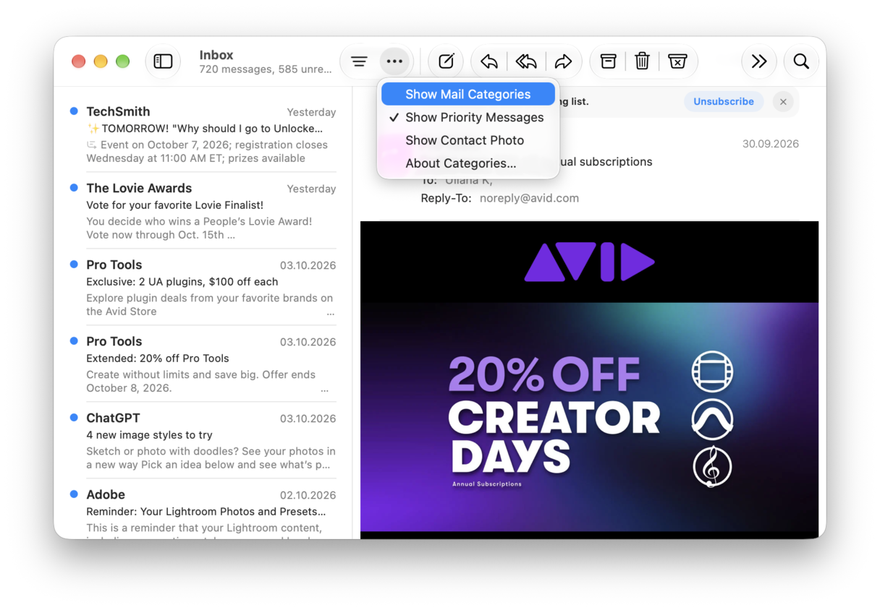This screenshot has width=880, height=610.
Task: Choose Show Contact Photo
Action: click(x=468, y=140)
